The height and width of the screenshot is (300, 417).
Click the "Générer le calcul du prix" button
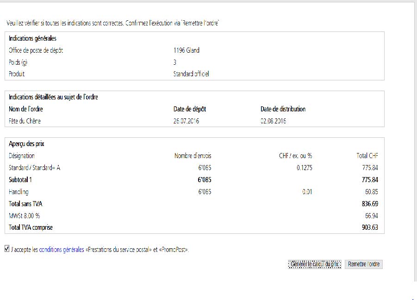click(x=315, y=264)
